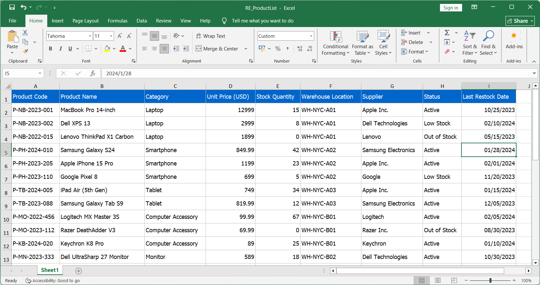Screen dimensions: 540x285
Task: Increase font size with larger A
Action: click(120, 36)
